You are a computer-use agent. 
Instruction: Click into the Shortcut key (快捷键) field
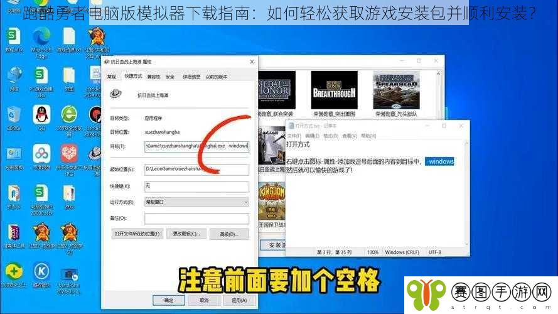point(197,186)
